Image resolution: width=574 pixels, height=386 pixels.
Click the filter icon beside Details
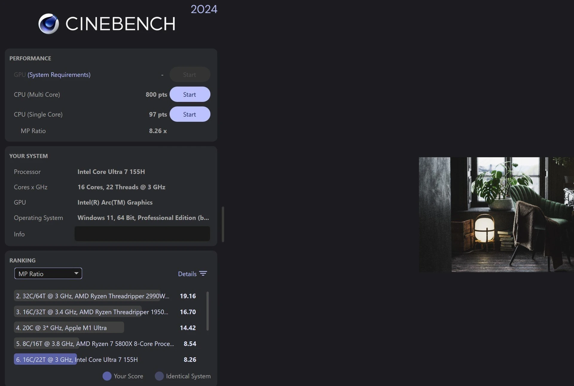(203, 274)
